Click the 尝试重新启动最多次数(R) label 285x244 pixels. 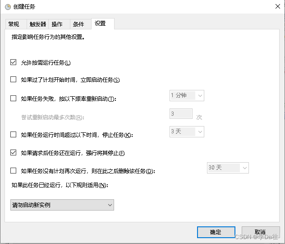click(53, 117)
